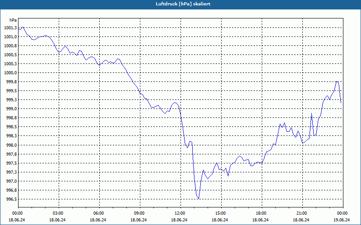The width and height of the screenshot is (361, 225).
Task: Click the 1000,0 y-axis value
Action: [x=10, y=73]
